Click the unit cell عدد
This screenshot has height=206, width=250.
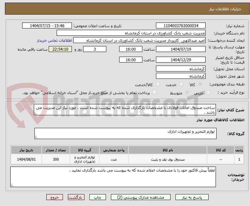114,159
